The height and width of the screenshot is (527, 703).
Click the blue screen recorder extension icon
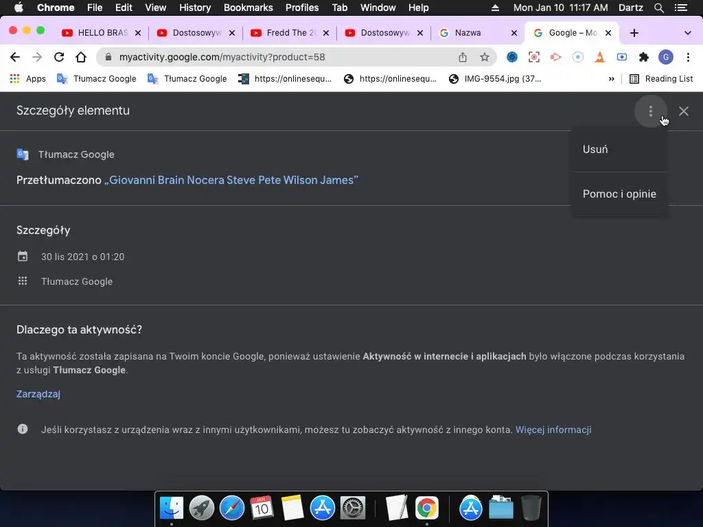point(621,57)
